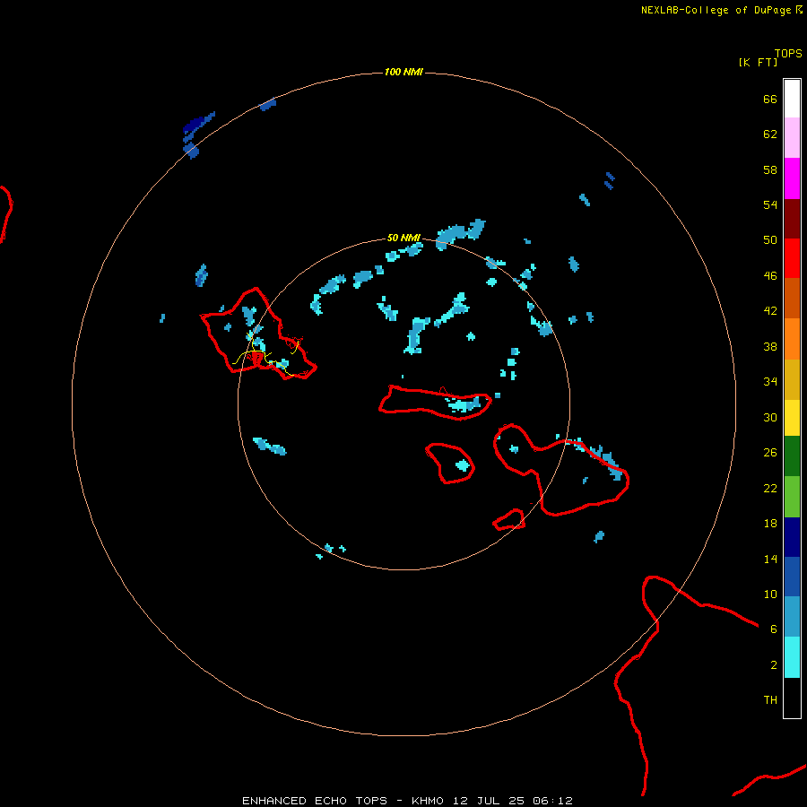
Task: Click the TOPS legend title
Action: pyautogui.click(x=788, y=53)
